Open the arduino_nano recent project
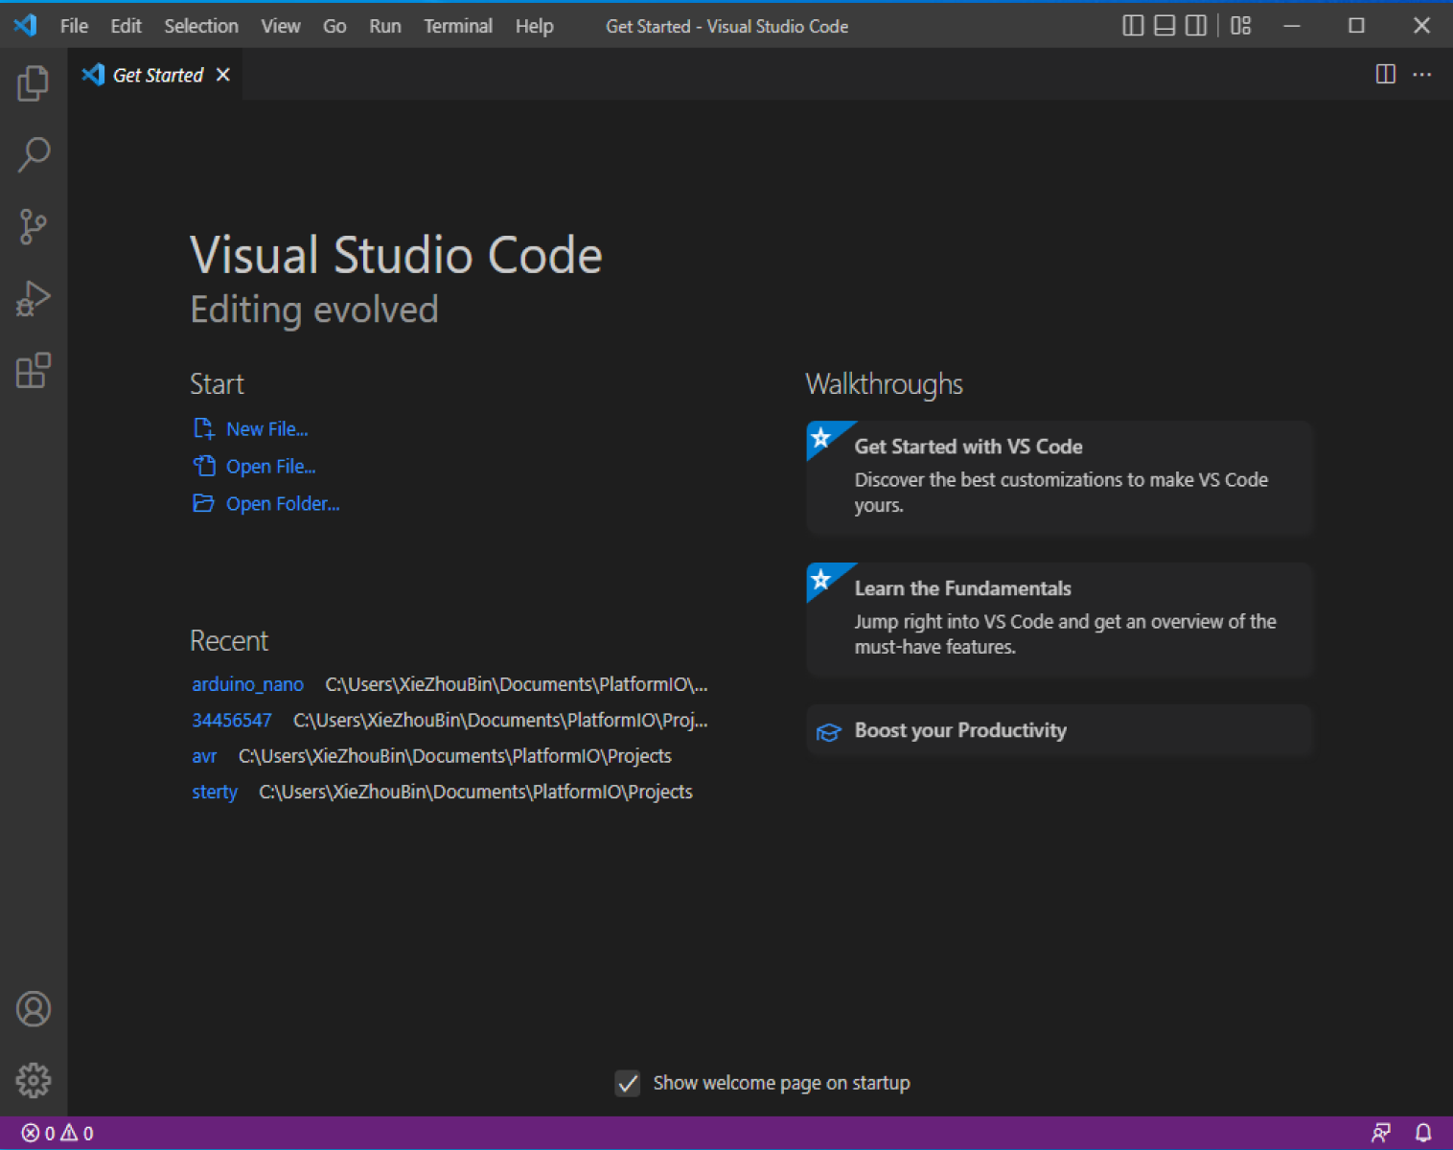This screenshot has width=1453, height=1150. [x=247, y=683]
